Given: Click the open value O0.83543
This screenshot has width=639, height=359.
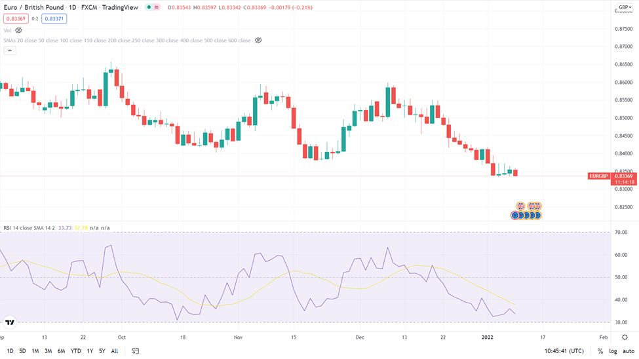Looking at the screenshot, I should click(x=180, y=7).
